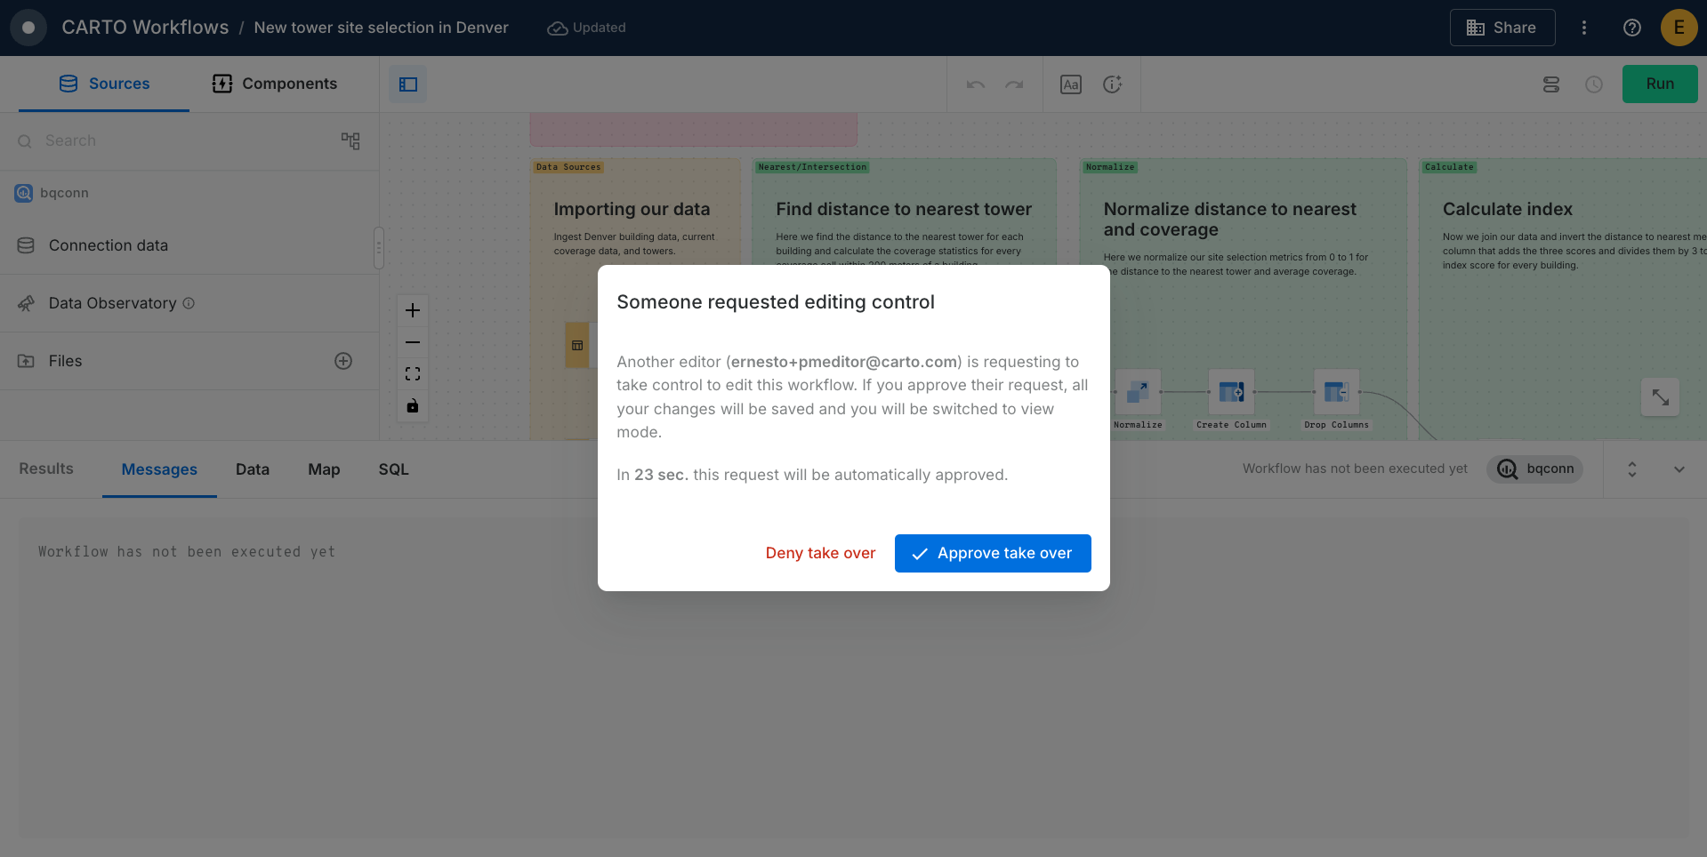Toggle the sidebar panel visibility icon
The width and height of the screenshot is (1707, 857).
[408, 84]
